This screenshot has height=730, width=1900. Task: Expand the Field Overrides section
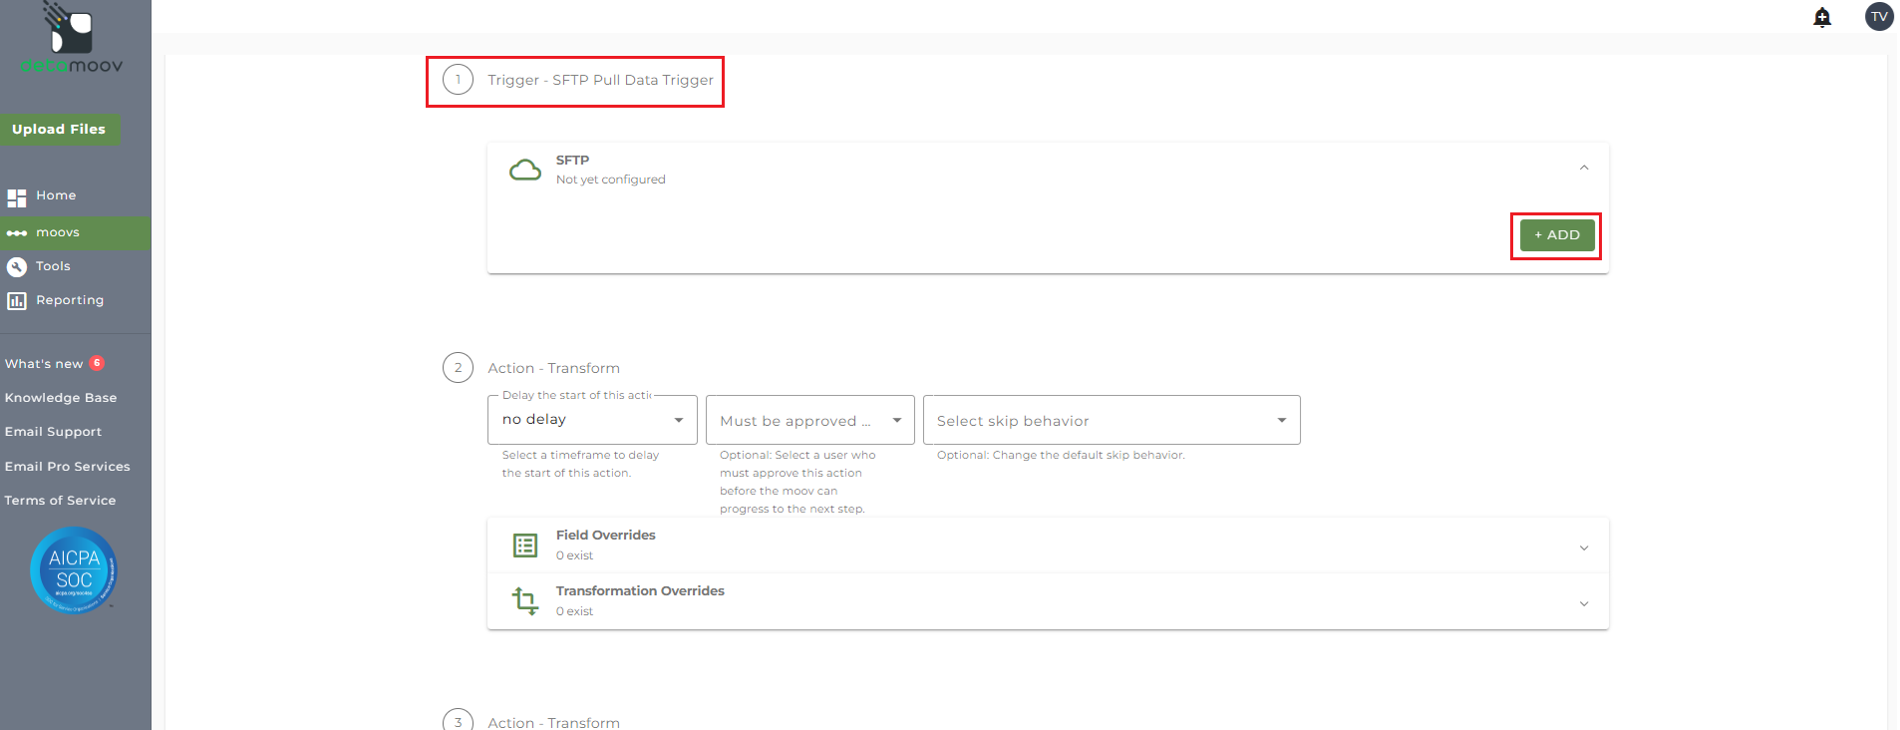coord(1584,547)
